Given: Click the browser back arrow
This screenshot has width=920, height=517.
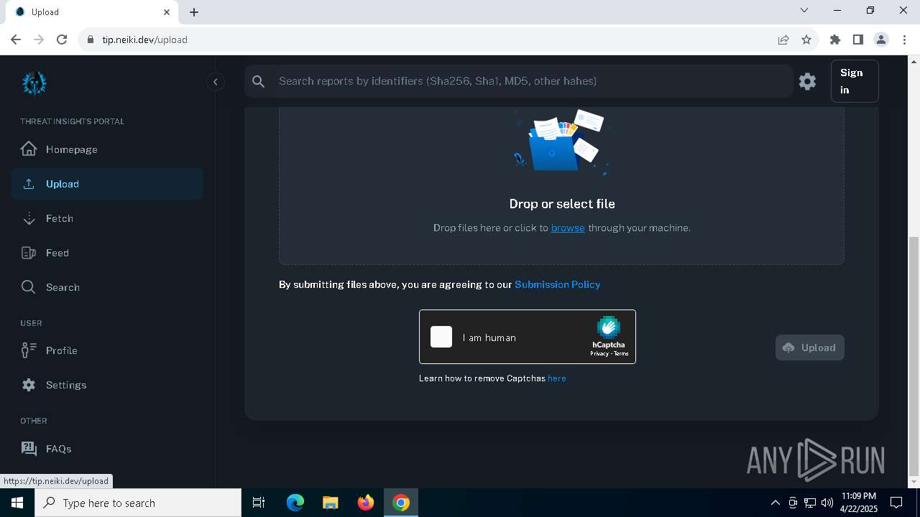Looking at the screenshot, I should pyautogui.click(x=16, y=39).
